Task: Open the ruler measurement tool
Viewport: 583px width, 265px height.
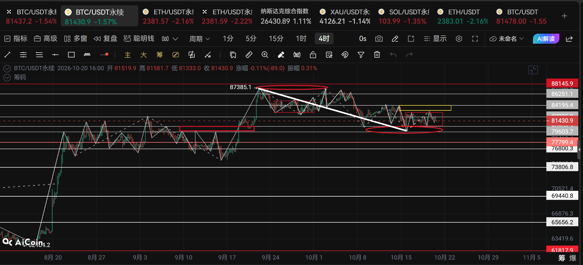Action: tap(249, 55)
